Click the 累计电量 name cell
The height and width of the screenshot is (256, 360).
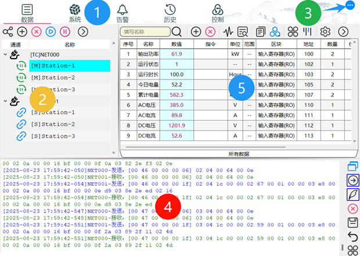[148, 95]
